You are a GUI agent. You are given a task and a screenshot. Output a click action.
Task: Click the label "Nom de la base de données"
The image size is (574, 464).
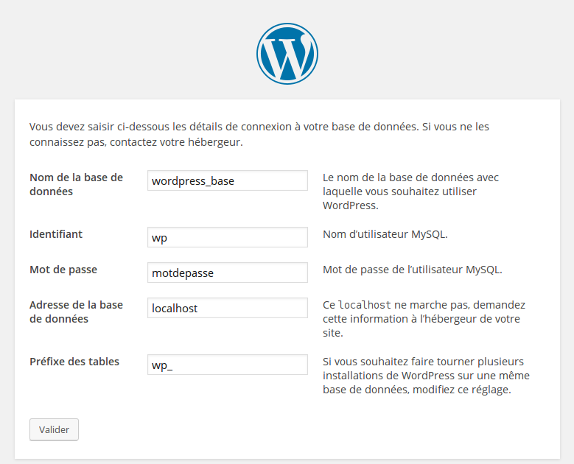[x=76, y=184]
